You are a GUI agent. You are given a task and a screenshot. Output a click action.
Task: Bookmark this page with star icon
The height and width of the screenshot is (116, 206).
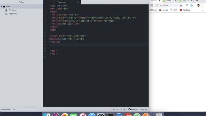click(181, 5)
